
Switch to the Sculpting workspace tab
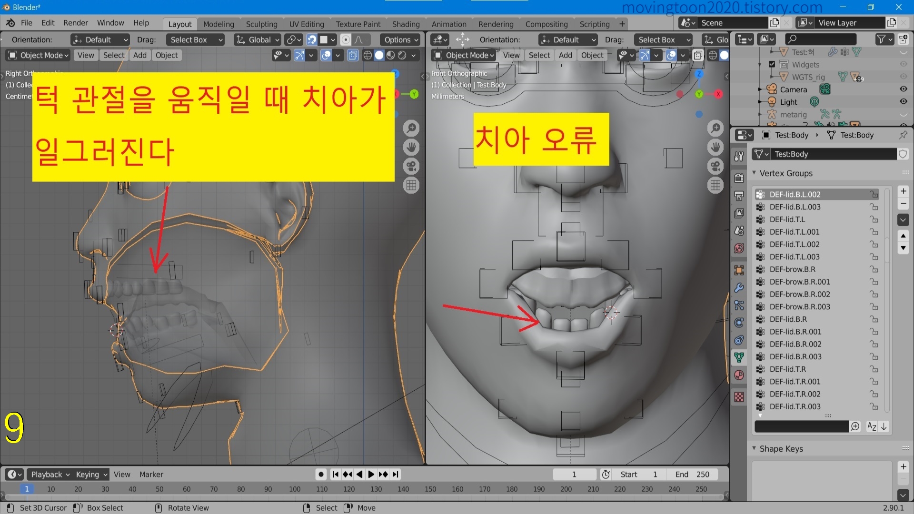coord(261,24)
